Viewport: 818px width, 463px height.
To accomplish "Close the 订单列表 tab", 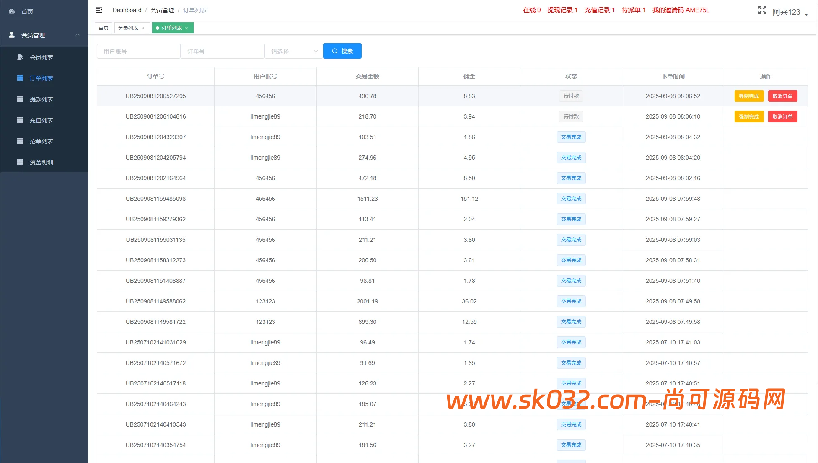I will pos(187,28).
